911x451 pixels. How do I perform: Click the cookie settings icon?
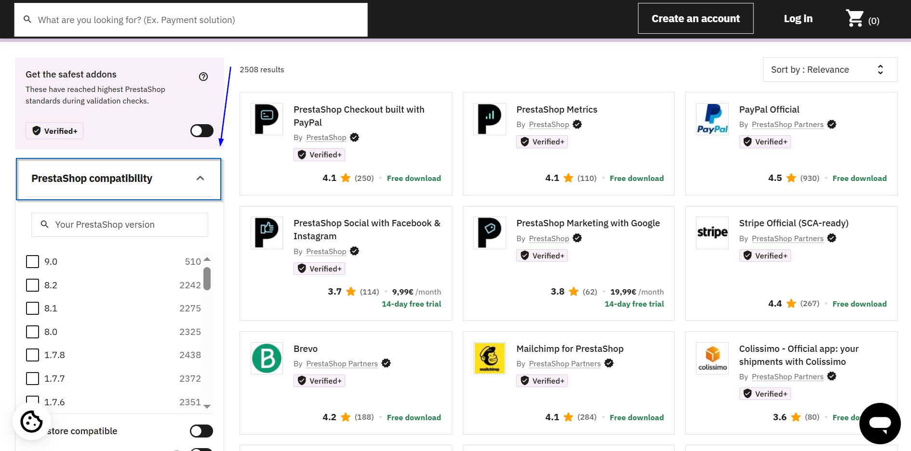click(32, 422)
